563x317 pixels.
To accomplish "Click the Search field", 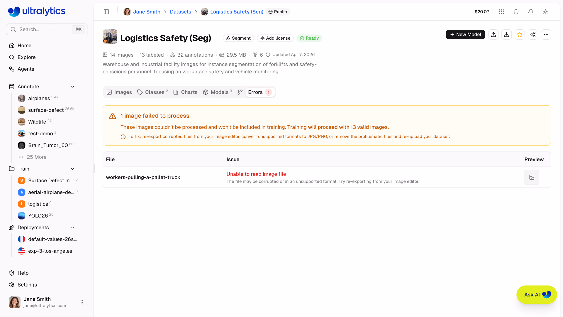I will pyautogui.click(x=47, y=29).
